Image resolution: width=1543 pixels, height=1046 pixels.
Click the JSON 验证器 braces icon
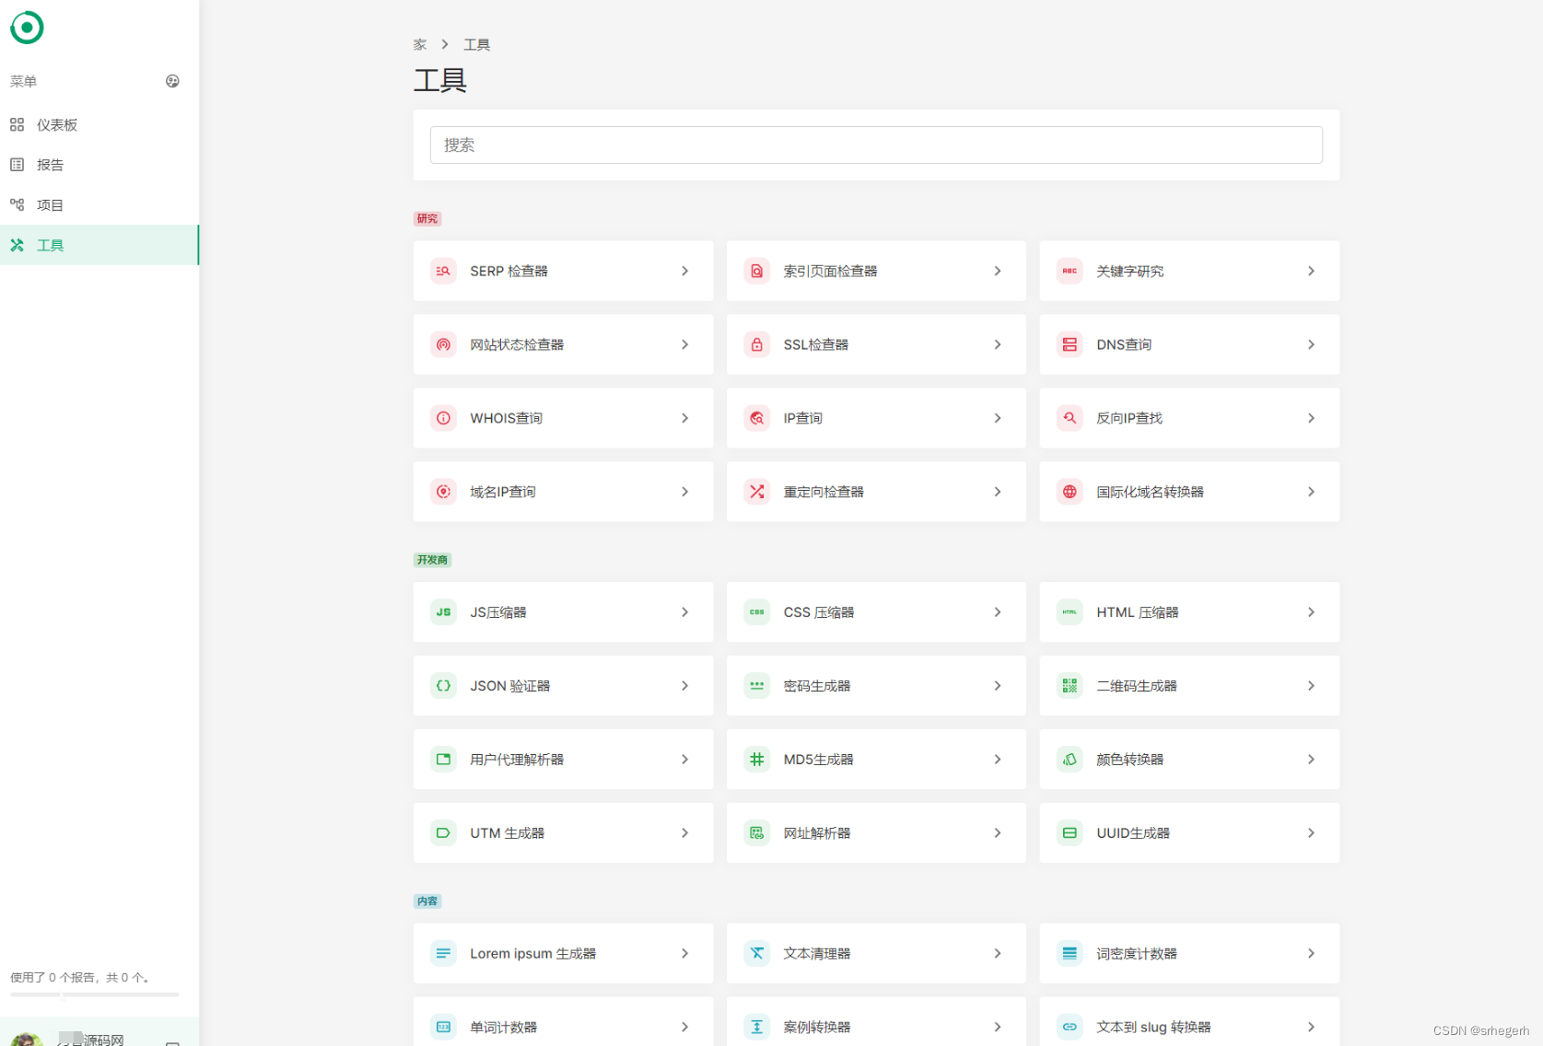(443, 686)
